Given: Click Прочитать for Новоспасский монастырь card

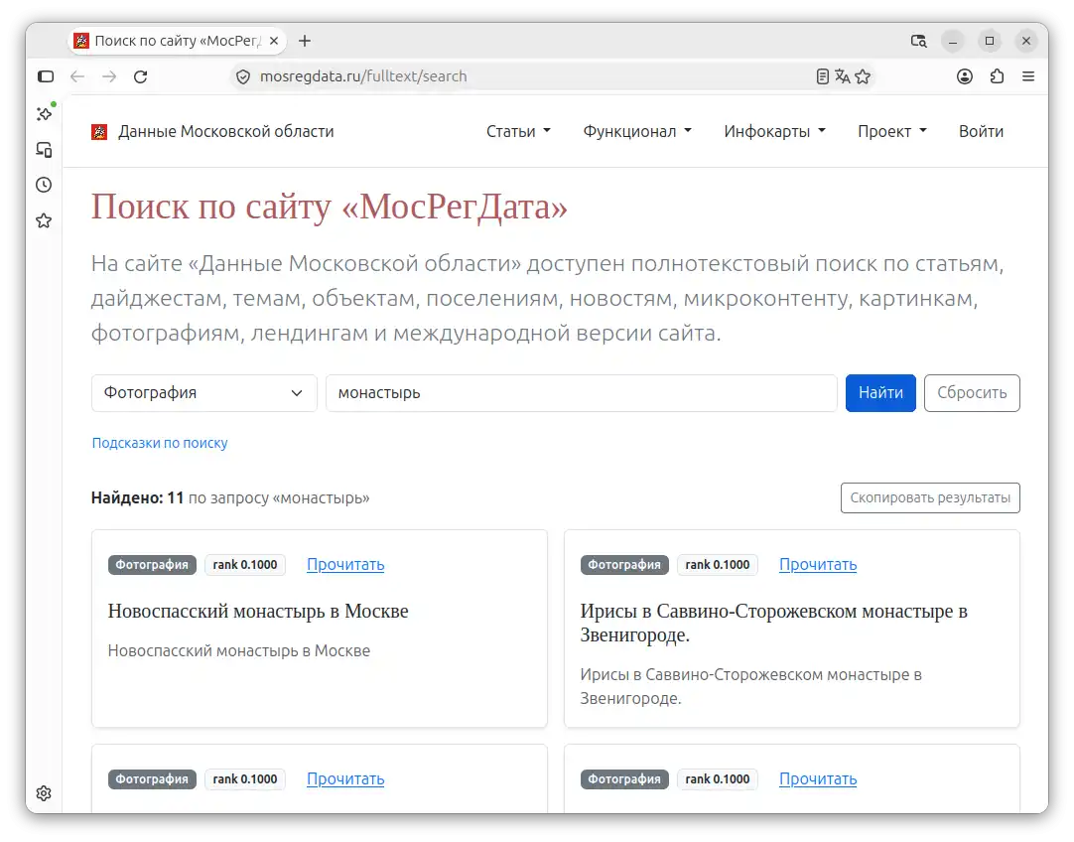Looking at the screenshot, I should (345, 565).
